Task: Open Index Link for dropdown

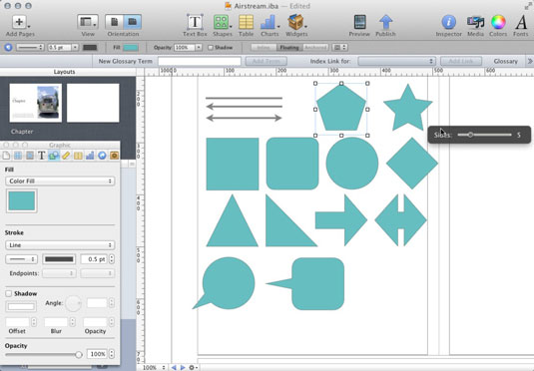Action: tap(396, 61)
